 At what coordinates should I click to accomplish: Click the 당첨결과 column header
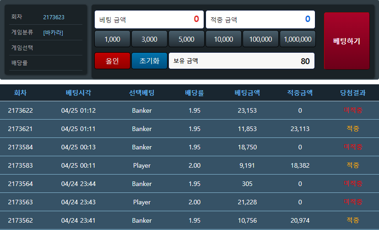click(352, 93)
